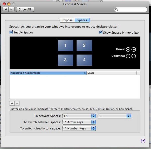The height and width of the screenshot is (149, 151).
Task: Select the Spaces tab
Action: [x=82, y=20]
